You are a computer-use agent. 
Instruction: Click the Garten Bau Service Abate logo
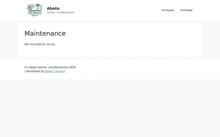pyautogui.click(x=34, y=10)
